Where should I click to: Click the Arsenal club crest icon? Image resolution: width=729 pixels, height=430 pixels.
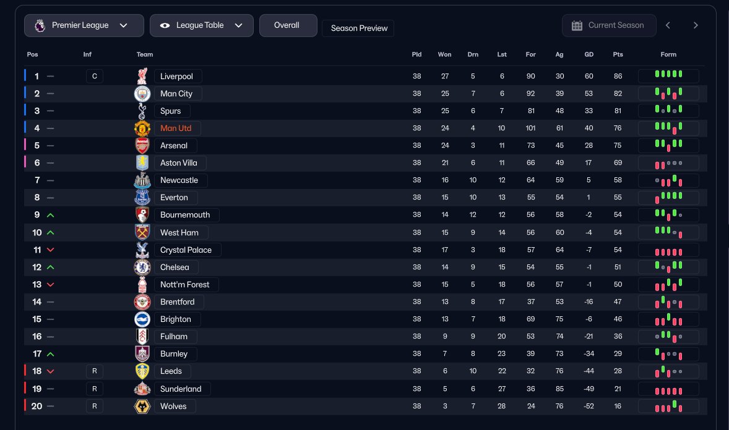tap(142, 146)
